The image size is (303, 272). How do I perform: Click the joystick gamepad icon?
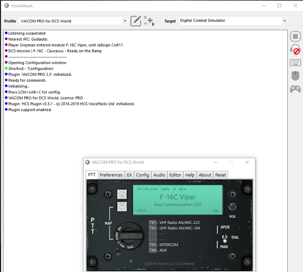[295, 89]
